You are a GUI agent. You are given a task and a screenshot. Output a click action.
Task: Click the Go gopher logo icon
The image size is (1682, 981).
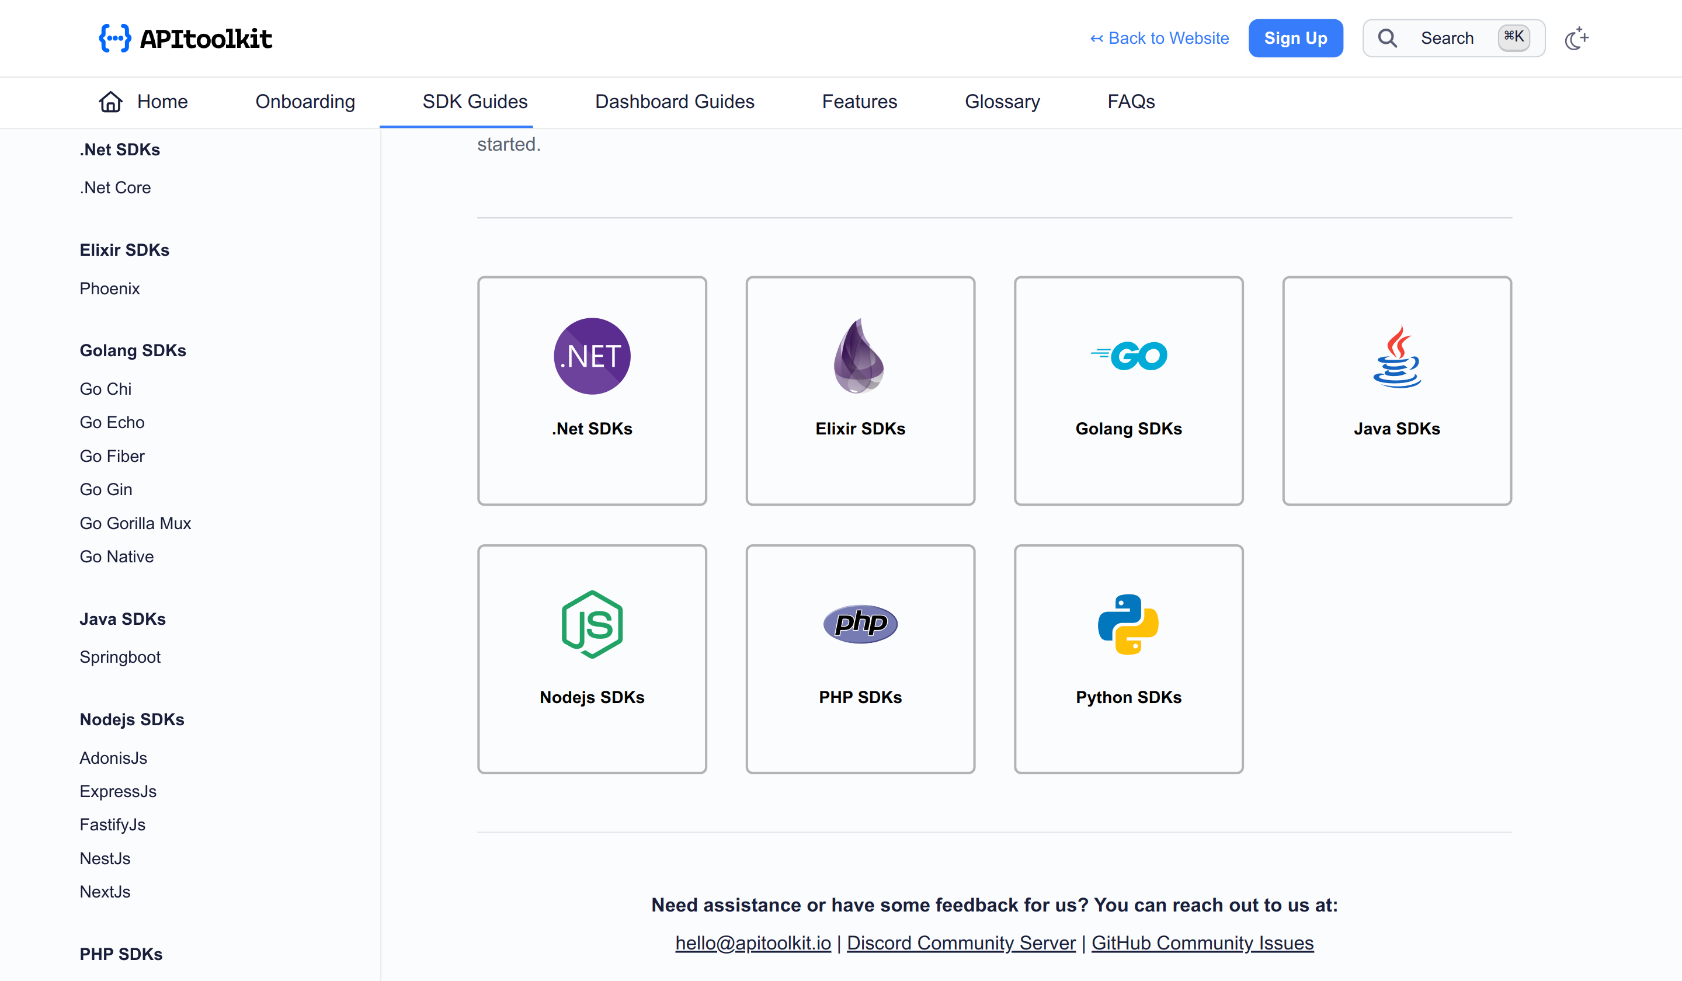(x=1128, y=356)
